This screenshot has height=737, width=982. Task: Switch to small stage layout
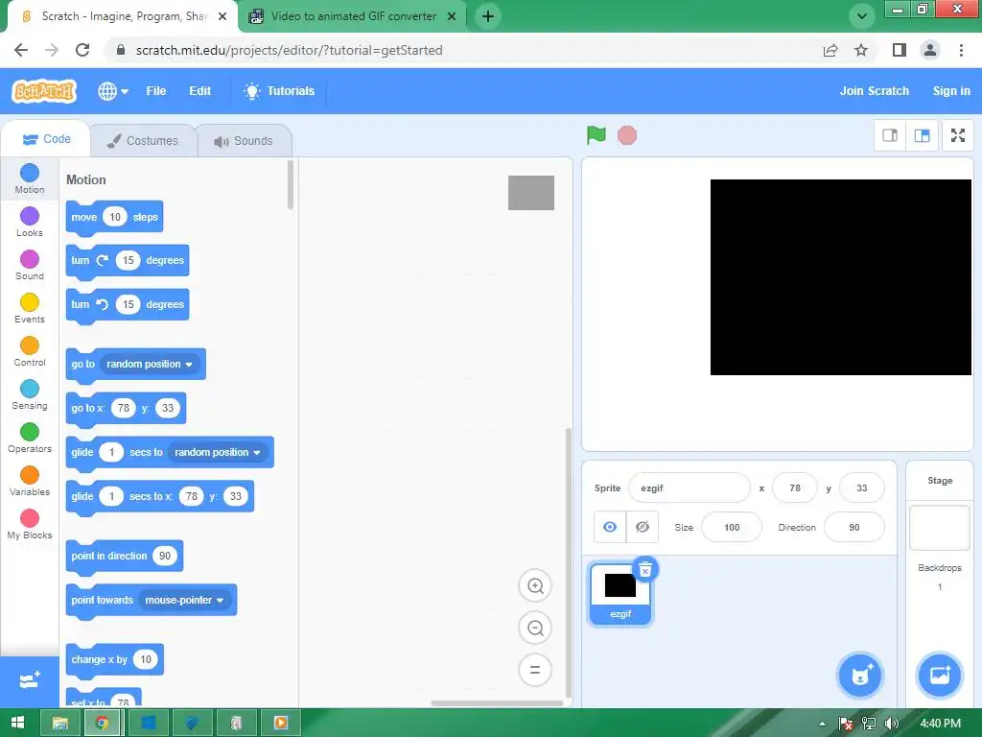(x=890, y=135)
